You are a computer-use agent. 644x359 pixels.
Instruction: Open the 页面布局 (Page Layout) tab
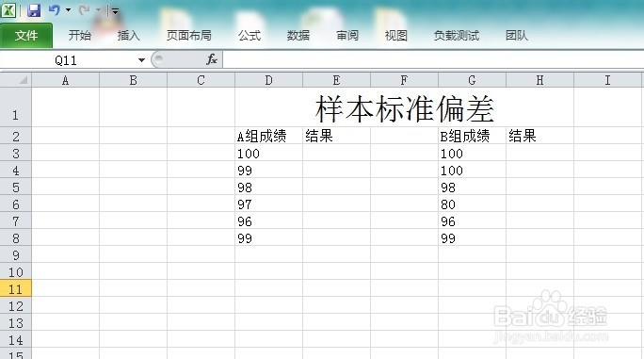(x=188, y=36)
